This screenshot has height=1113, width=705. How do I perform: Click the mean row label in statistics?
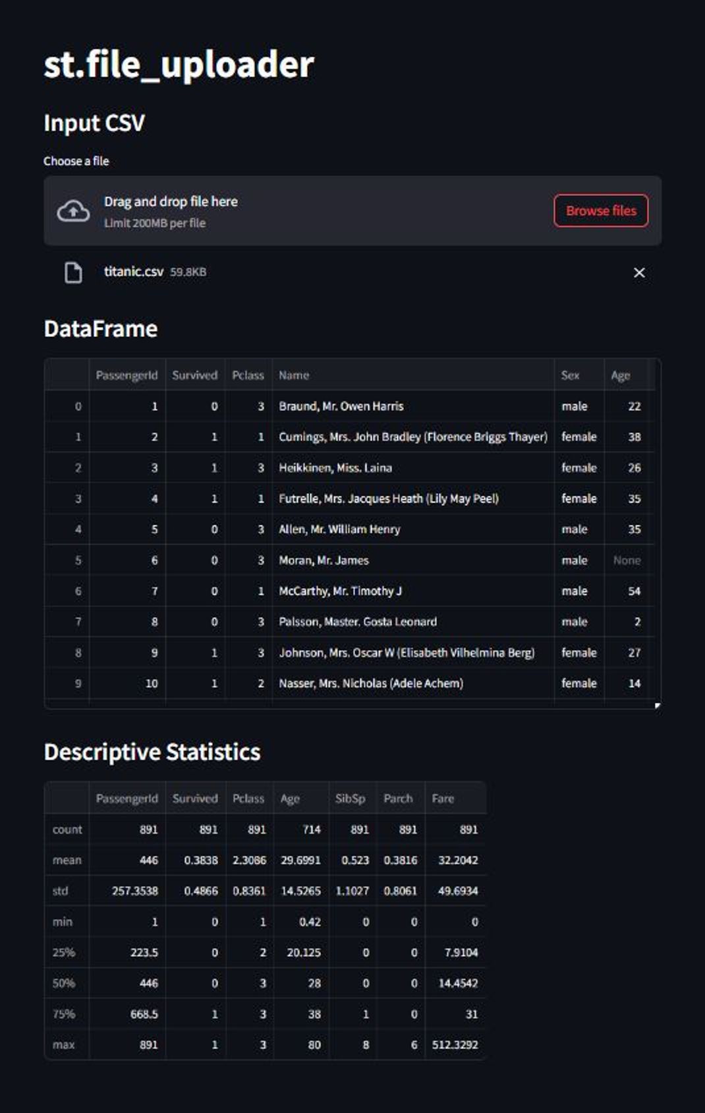pyautogui.click(x=67, y=860)
